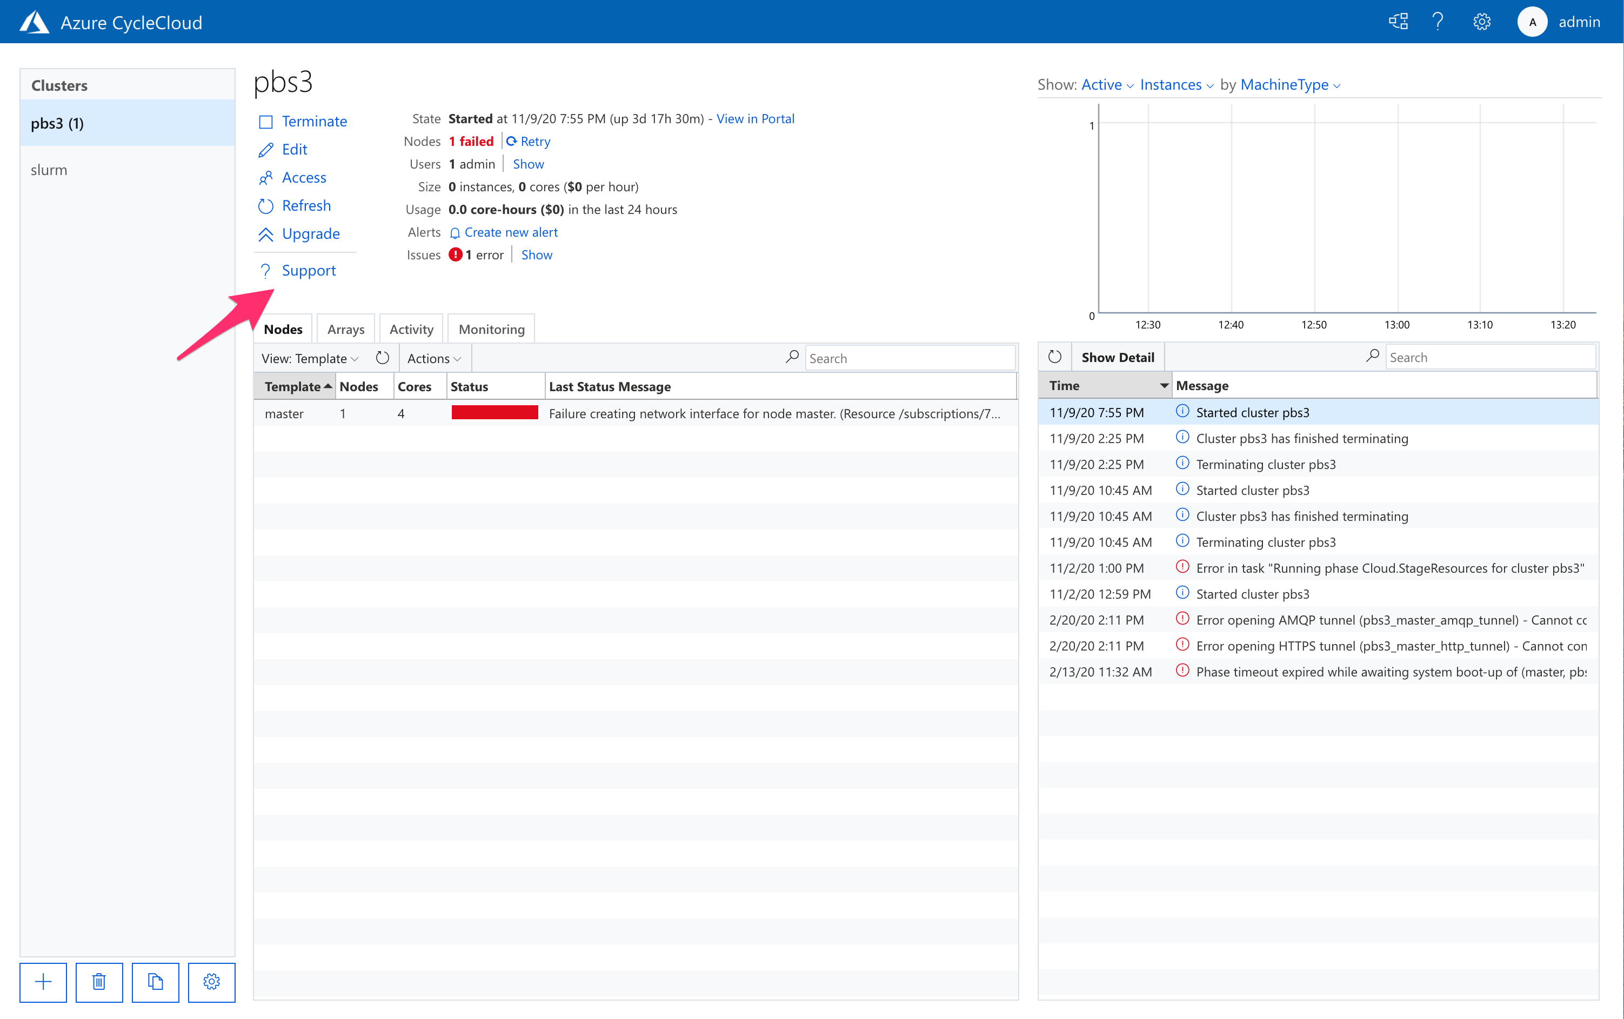This screenshot has width=1624, height=1019.
Task: Switch to the Arrays tab
Action: [345, 329]
